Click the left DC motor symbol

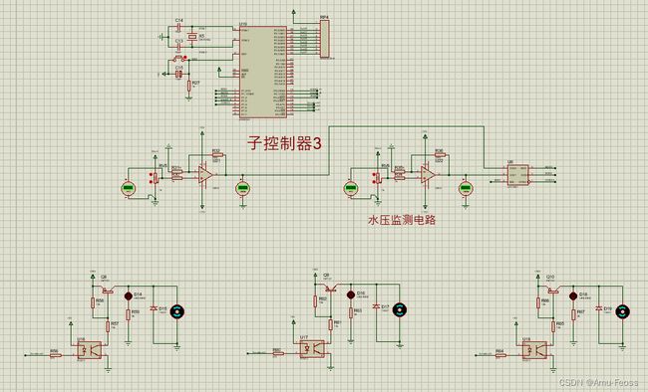tap(177, 312)
